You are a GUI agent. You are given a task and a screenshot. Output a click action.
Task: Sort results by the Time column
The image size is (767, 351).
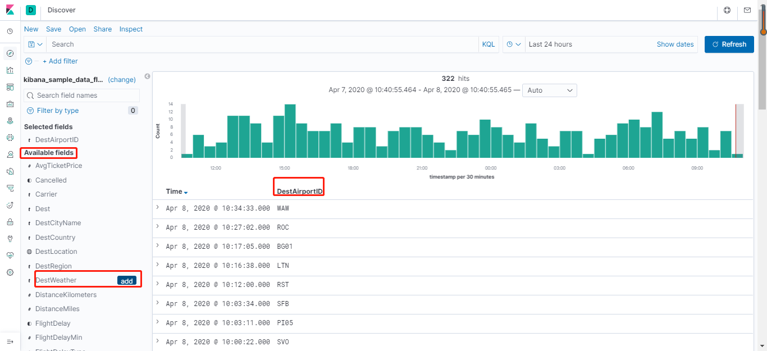[x=176, y=191]
